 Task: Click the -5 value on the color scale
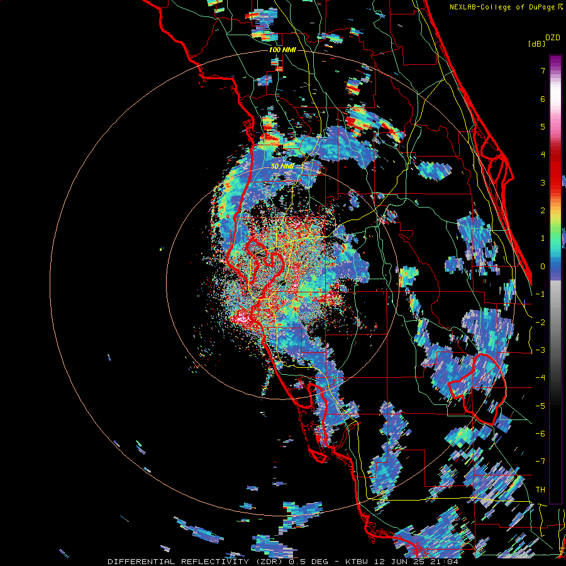[540, 406]
